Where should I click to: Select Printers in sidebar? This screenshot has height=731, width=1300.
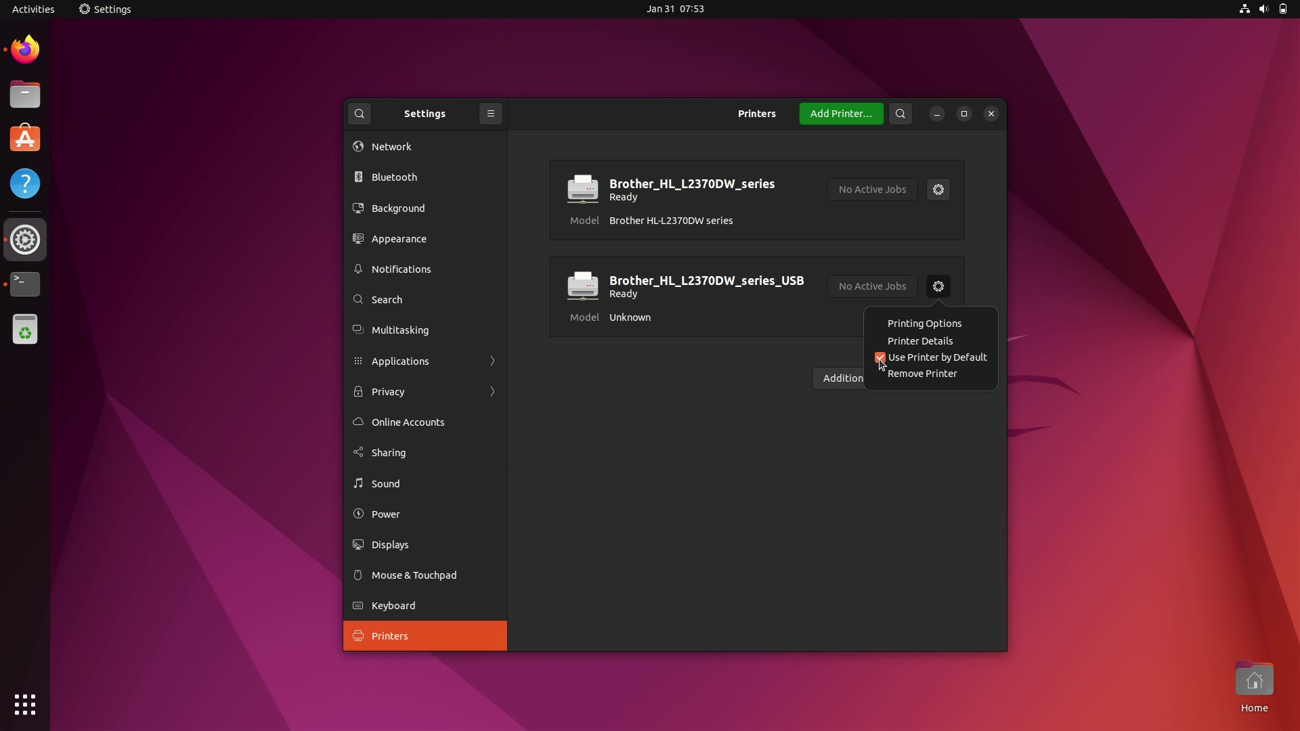pyautogui.click(x=425, y=636)
